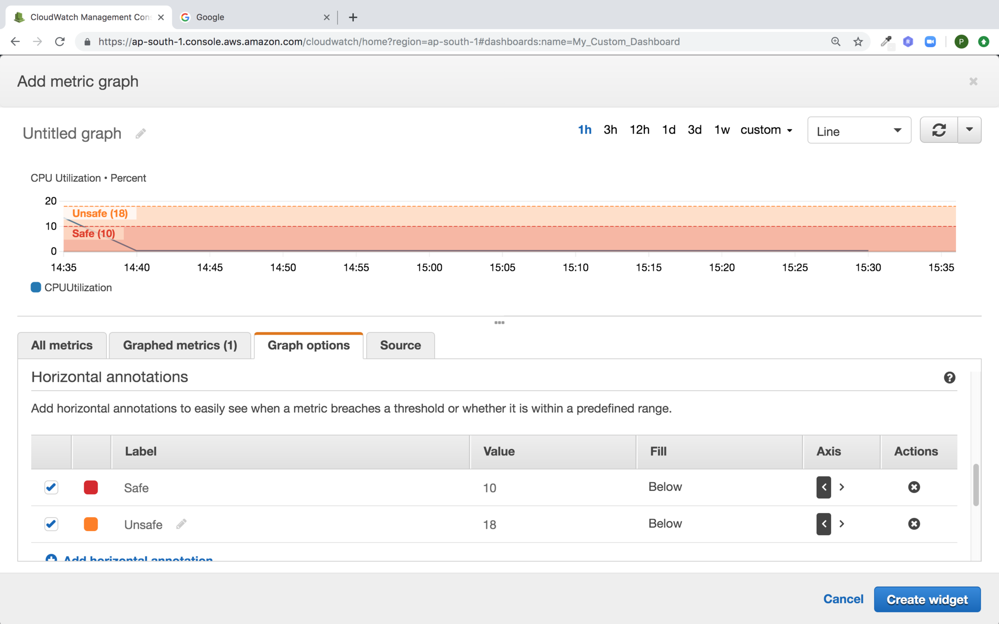Bookmark the page with the star icon

(858, 42)
